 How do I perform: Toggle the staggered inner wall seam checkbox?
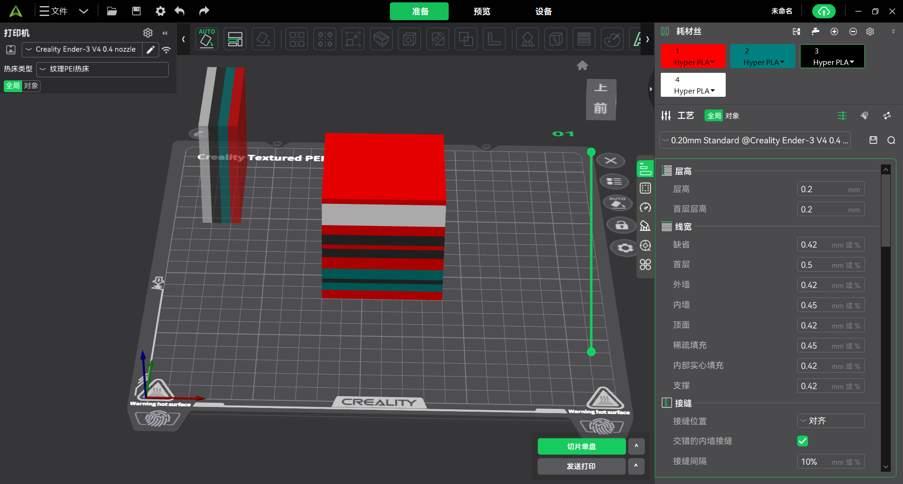[803, 441]
